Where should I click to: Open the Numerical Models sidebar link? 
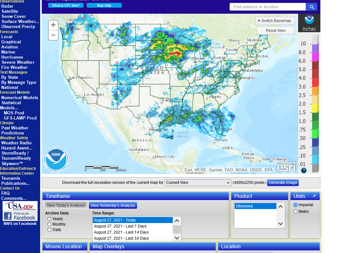[20, 98]
